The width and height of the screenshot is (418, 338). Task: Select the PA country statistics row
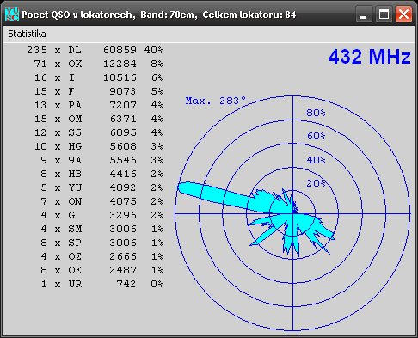98,105
